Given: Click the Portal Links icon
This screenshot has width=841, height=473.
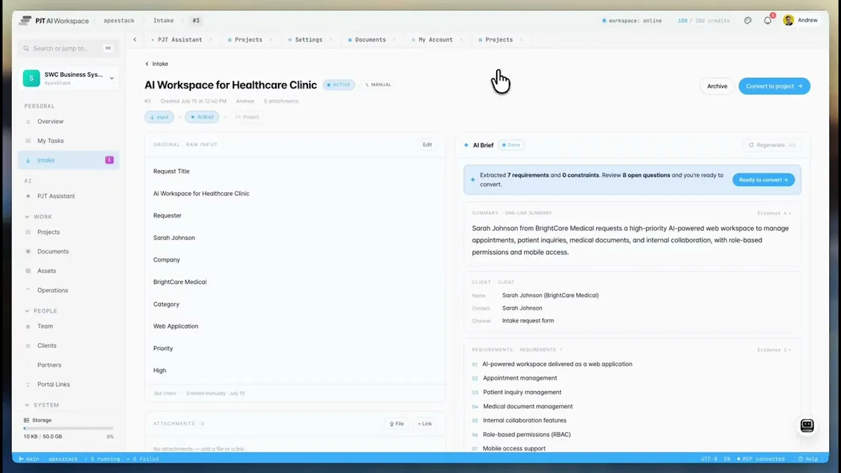Looking at the screenshot, I should 28,385.
